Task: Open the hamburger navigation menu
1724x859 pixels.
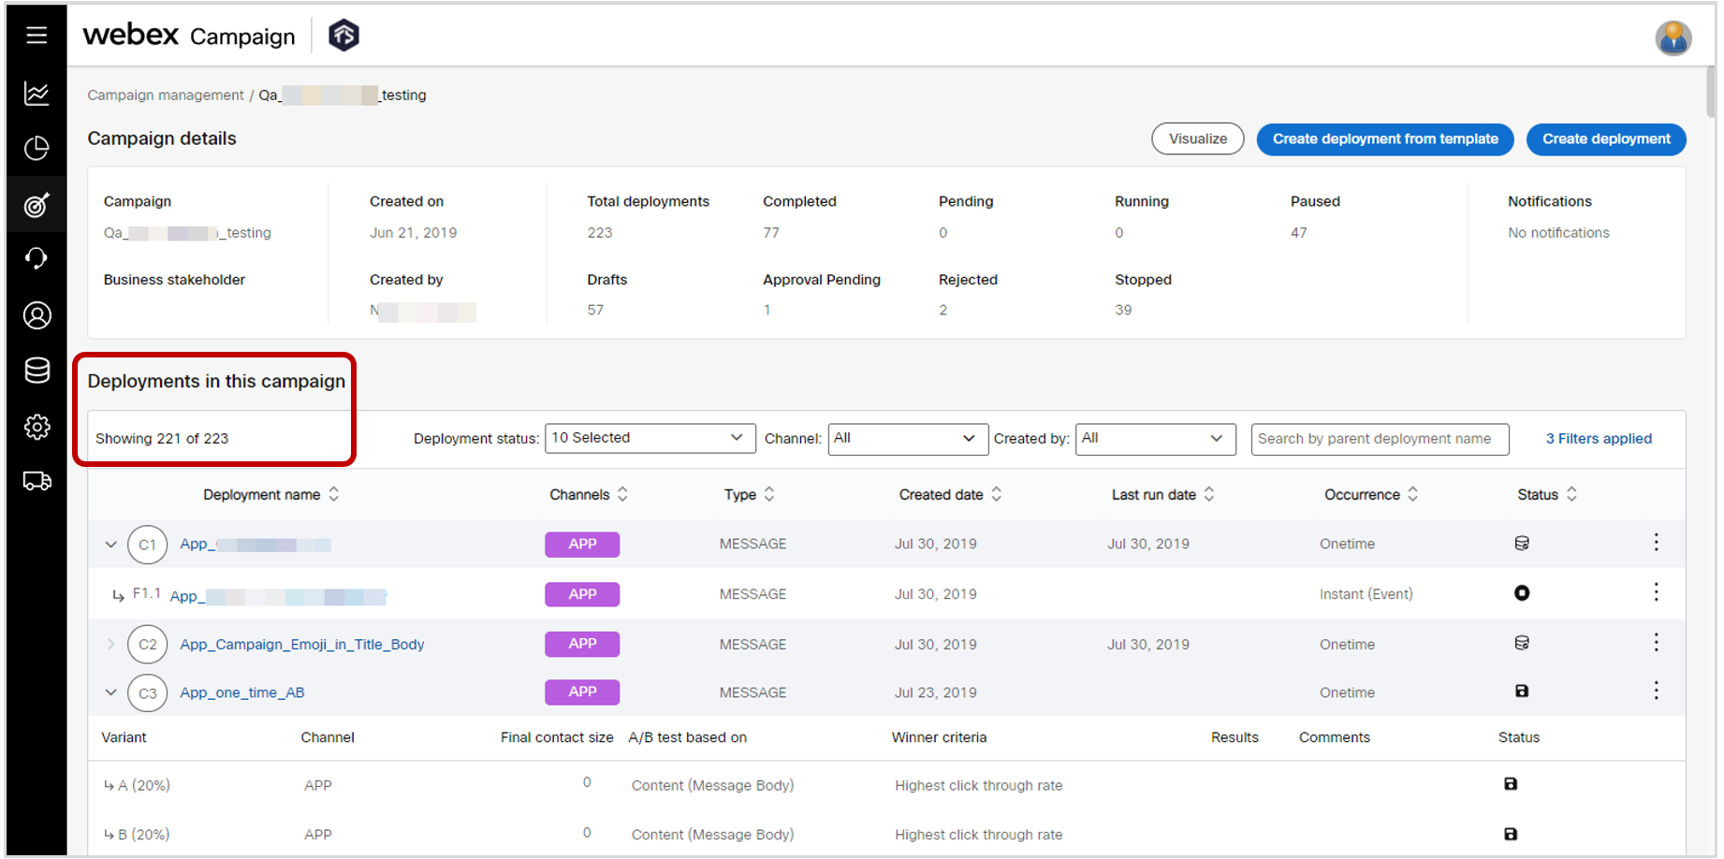Action: (x=37, y=36)
